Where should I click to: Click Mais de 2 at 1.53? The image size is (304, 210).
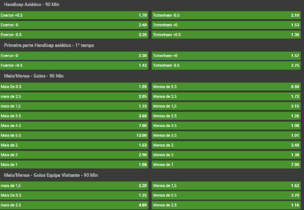[x=74, y=145]
